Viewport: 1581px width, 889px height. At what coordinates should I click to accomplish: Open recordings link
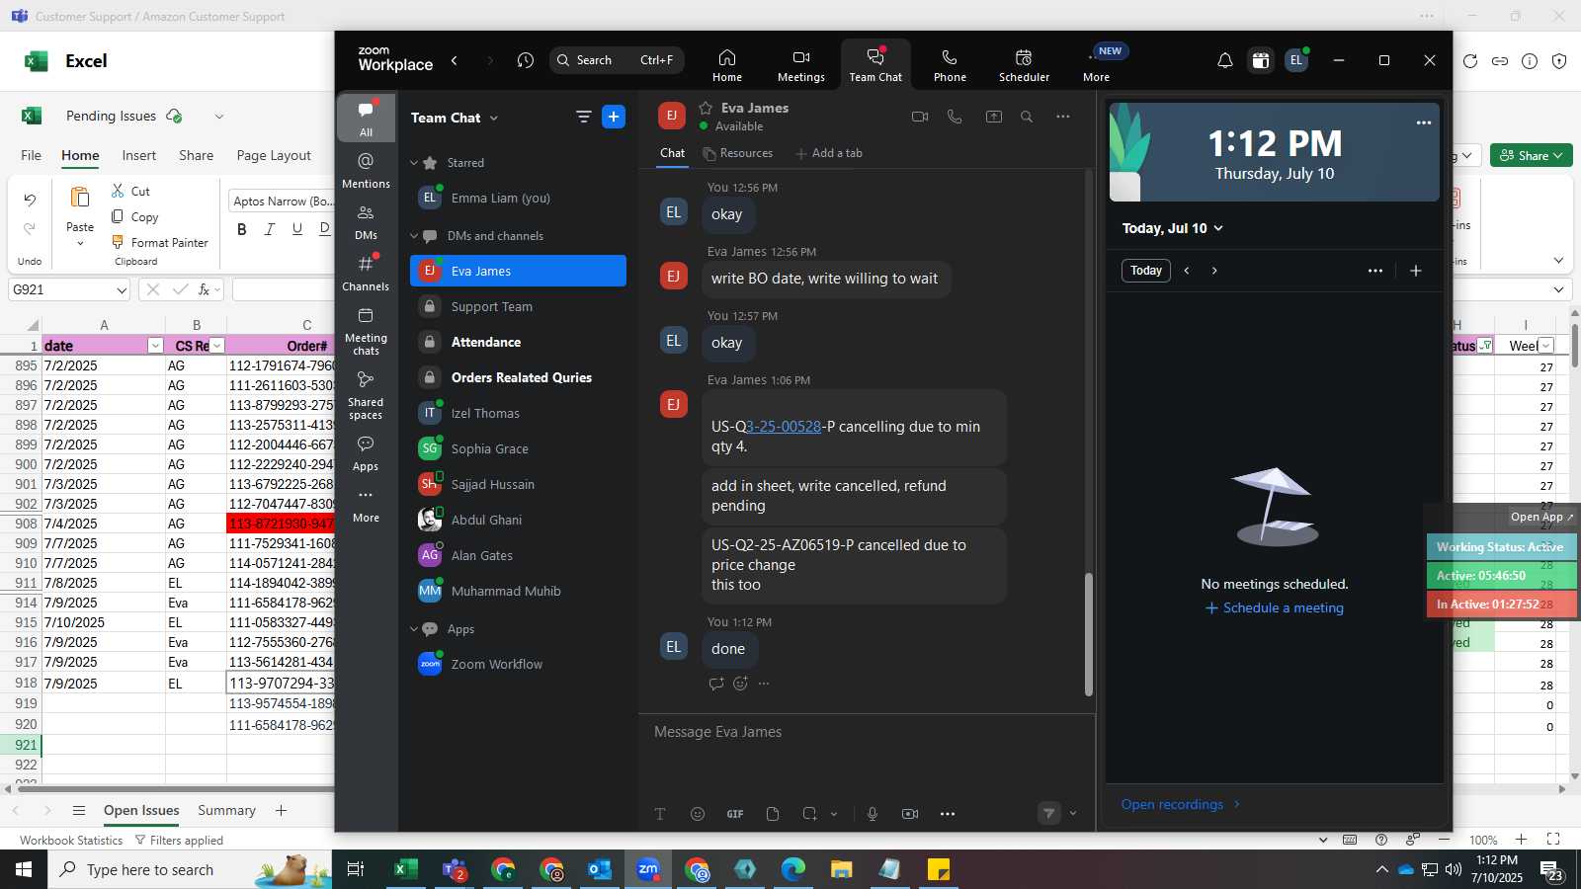pos(1181,804)
